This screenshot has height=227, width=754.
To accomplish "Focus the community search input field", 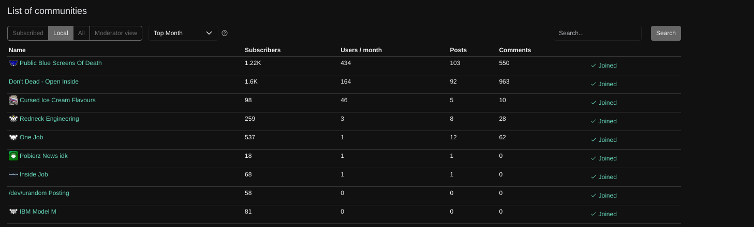I will [x=597, y=33].
